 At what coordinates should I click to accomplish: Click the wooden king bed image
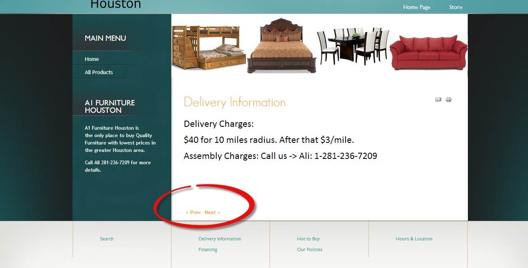click(x=282, y=45)
